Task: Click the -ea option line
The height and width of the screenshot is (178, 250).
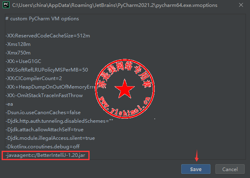Action: coord(9,104)
